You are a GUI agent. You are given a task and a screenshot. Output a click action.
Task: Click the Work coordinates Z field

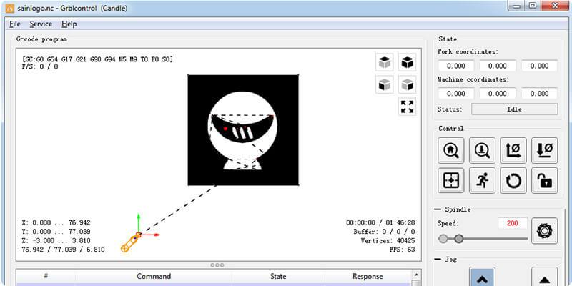coord(540,66)
